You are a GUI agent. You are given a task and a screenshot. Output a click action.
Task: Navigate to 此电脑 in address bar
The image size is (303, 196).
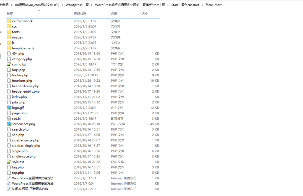[x=4, y=5]
